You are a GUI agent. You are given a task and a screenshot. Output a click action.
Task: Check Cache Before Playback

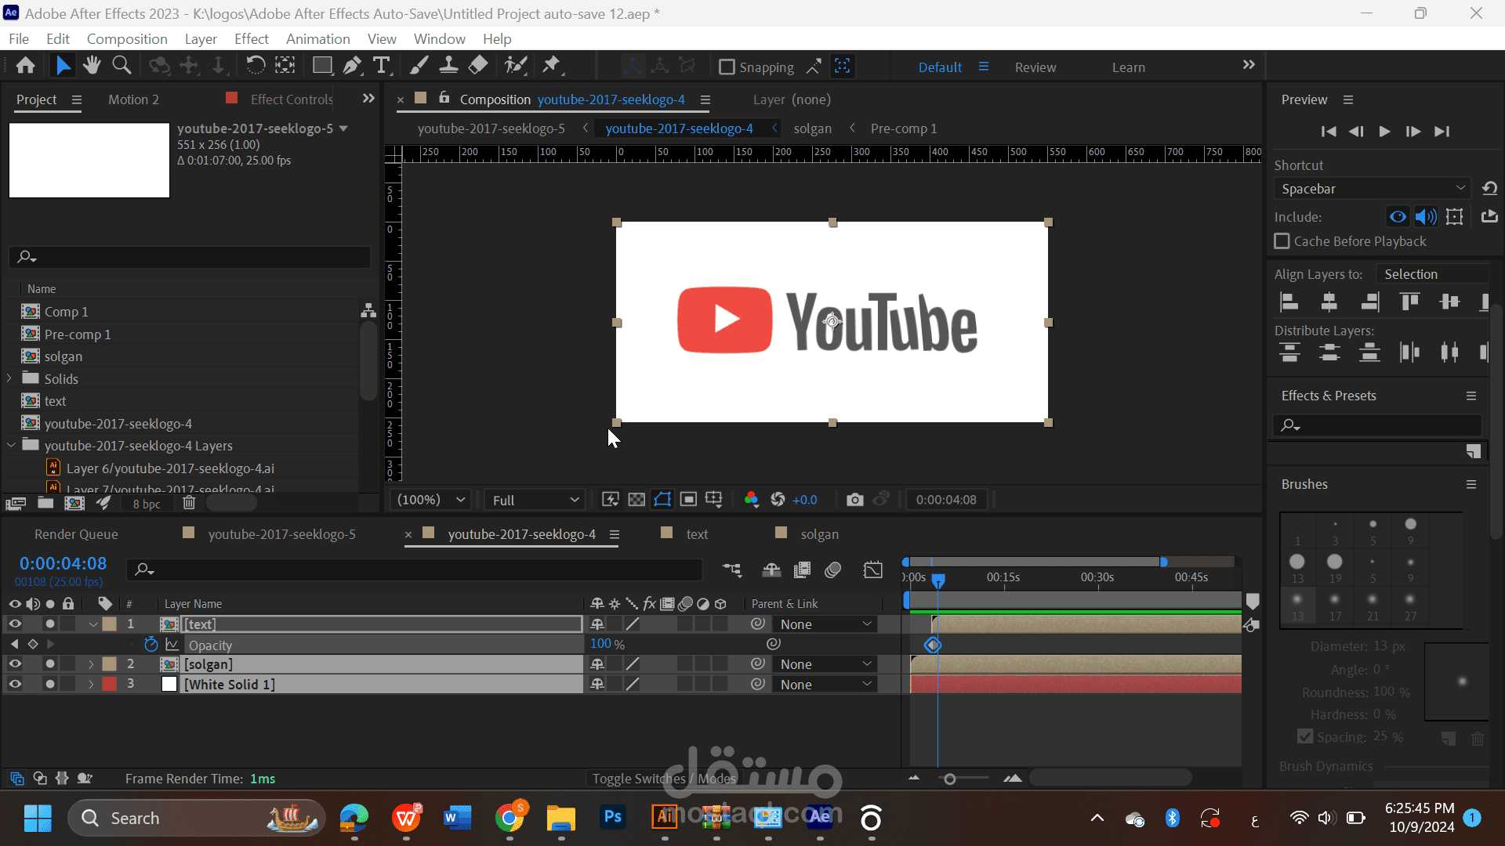[1282, 241]
